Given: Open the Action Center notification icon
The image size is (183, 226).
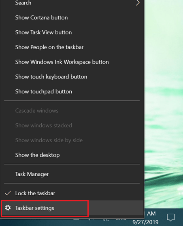Looking at the screenshot, I should pyautogui.click(x=171, y=218).
